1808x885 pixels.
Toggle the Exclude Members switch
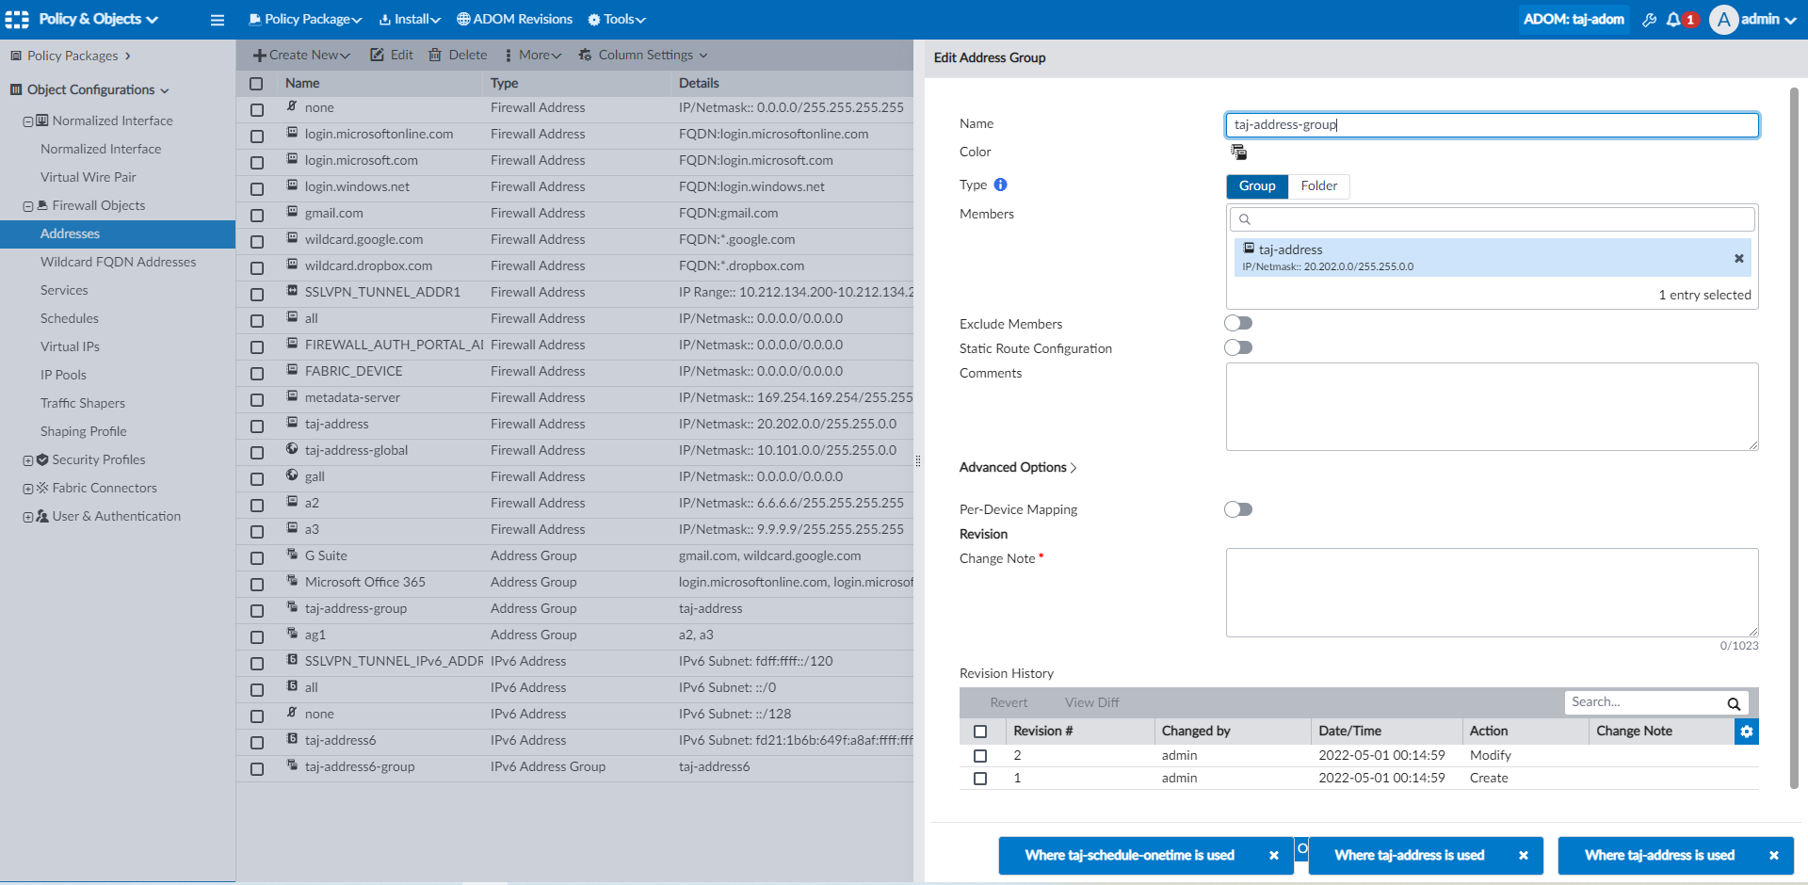click(1238, 324)
